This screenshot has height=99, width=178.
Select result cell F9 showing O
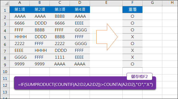pyautogui.click(x=133, y=64)
